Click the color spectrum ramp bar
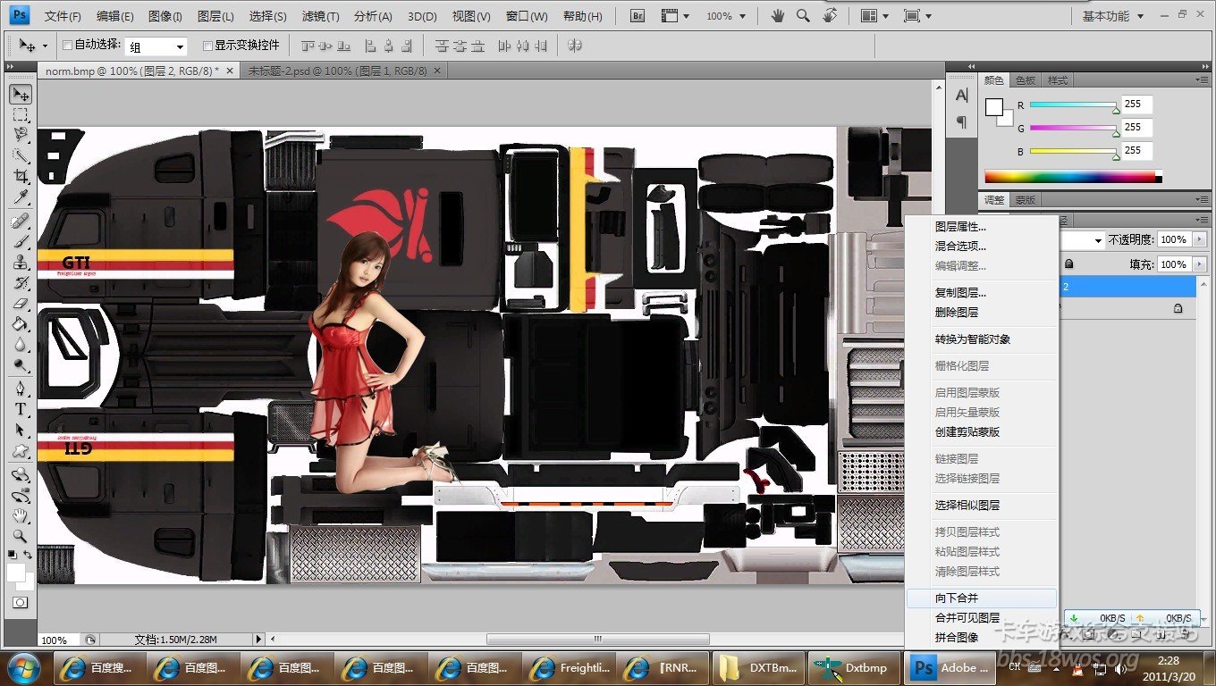This screenshot has height=686, width=1216. click(1068, 177)
